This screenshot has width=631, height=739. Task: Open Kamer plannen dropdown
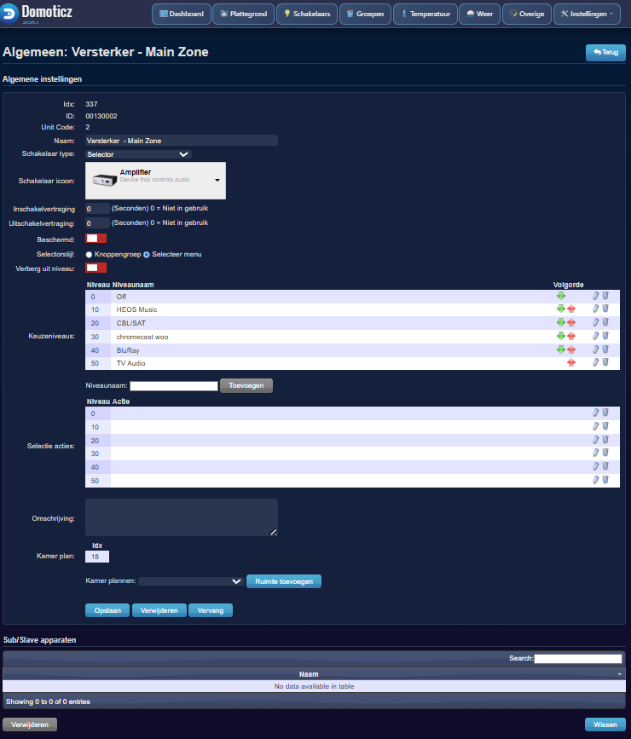click(x=191, y=581)
